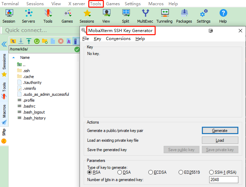Select the RSA key type
The width and height of the screenshot is (246, 187).
click(x=89, y=172)
